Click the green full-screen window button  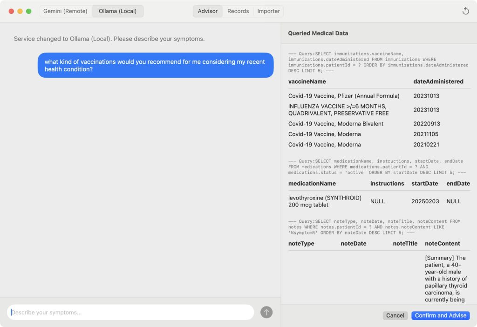29,11
